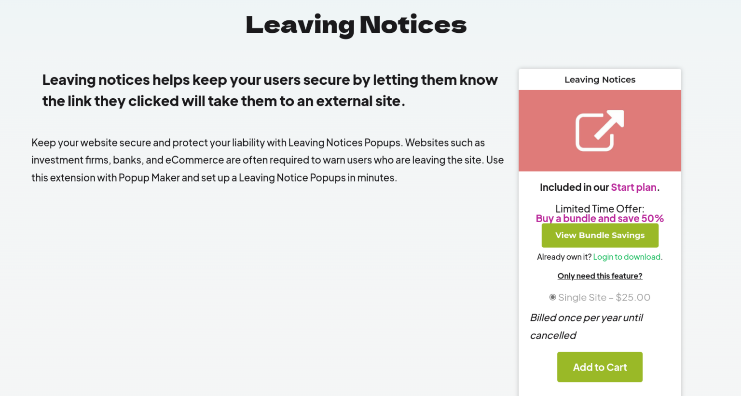Click the "Included in our Start plan" line
Image resolution: width=741 pixels, height=396 pixels.
coord(600,187)
